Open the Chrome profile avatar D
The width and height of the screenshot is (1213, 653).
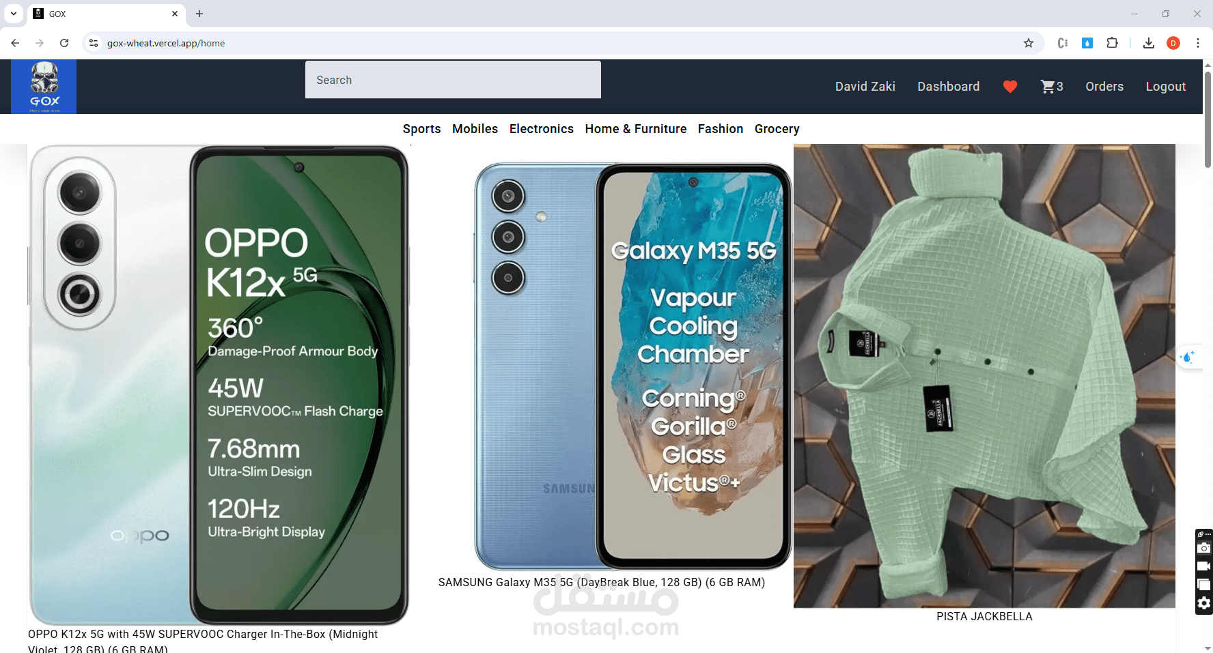(1173, 43)
